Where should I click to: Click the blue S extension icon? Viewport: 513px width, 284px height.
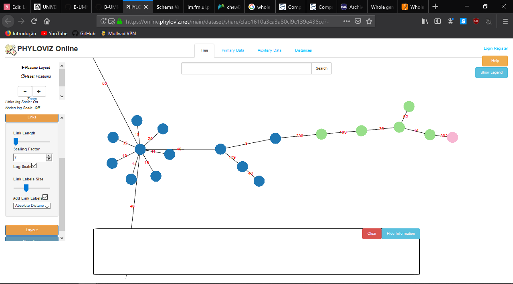tap(463, 21)
